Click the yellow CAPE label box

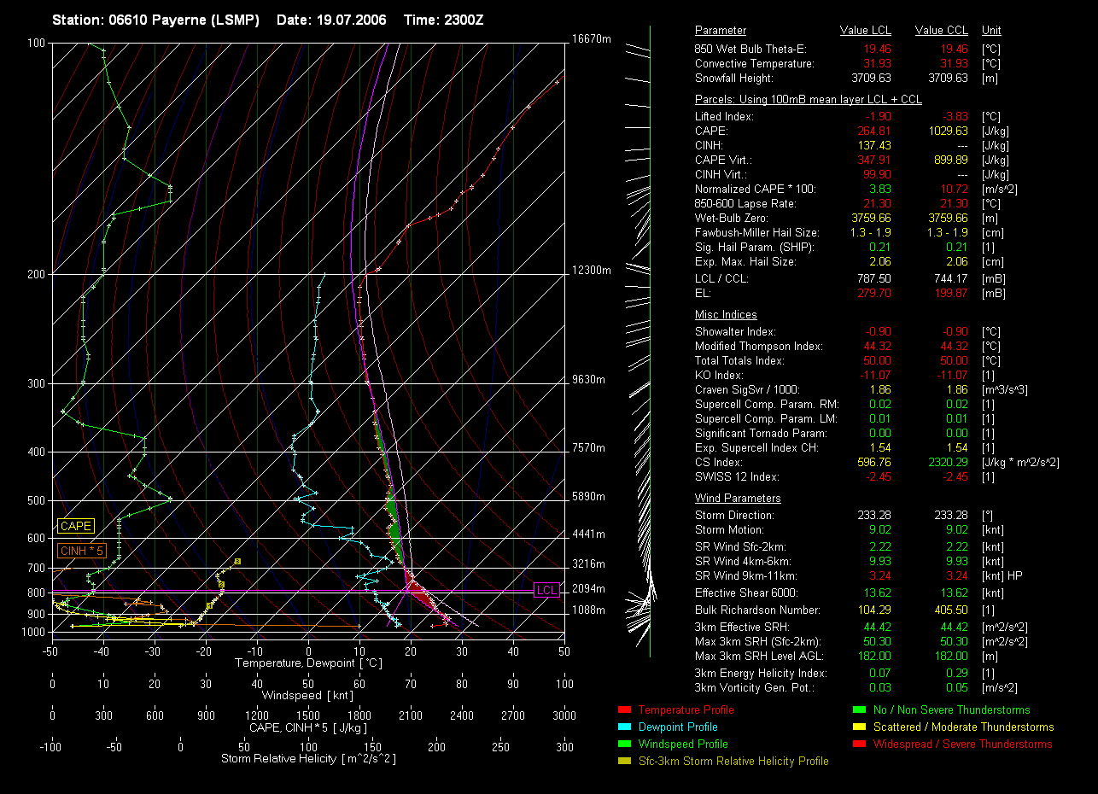click(x=75, y=527)
